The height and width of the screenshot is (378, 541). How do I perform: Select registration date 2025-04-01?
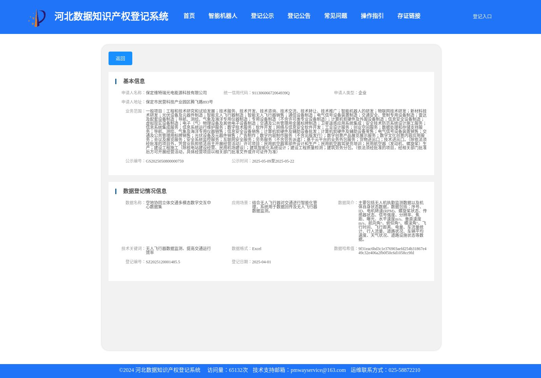coord(262,262)
